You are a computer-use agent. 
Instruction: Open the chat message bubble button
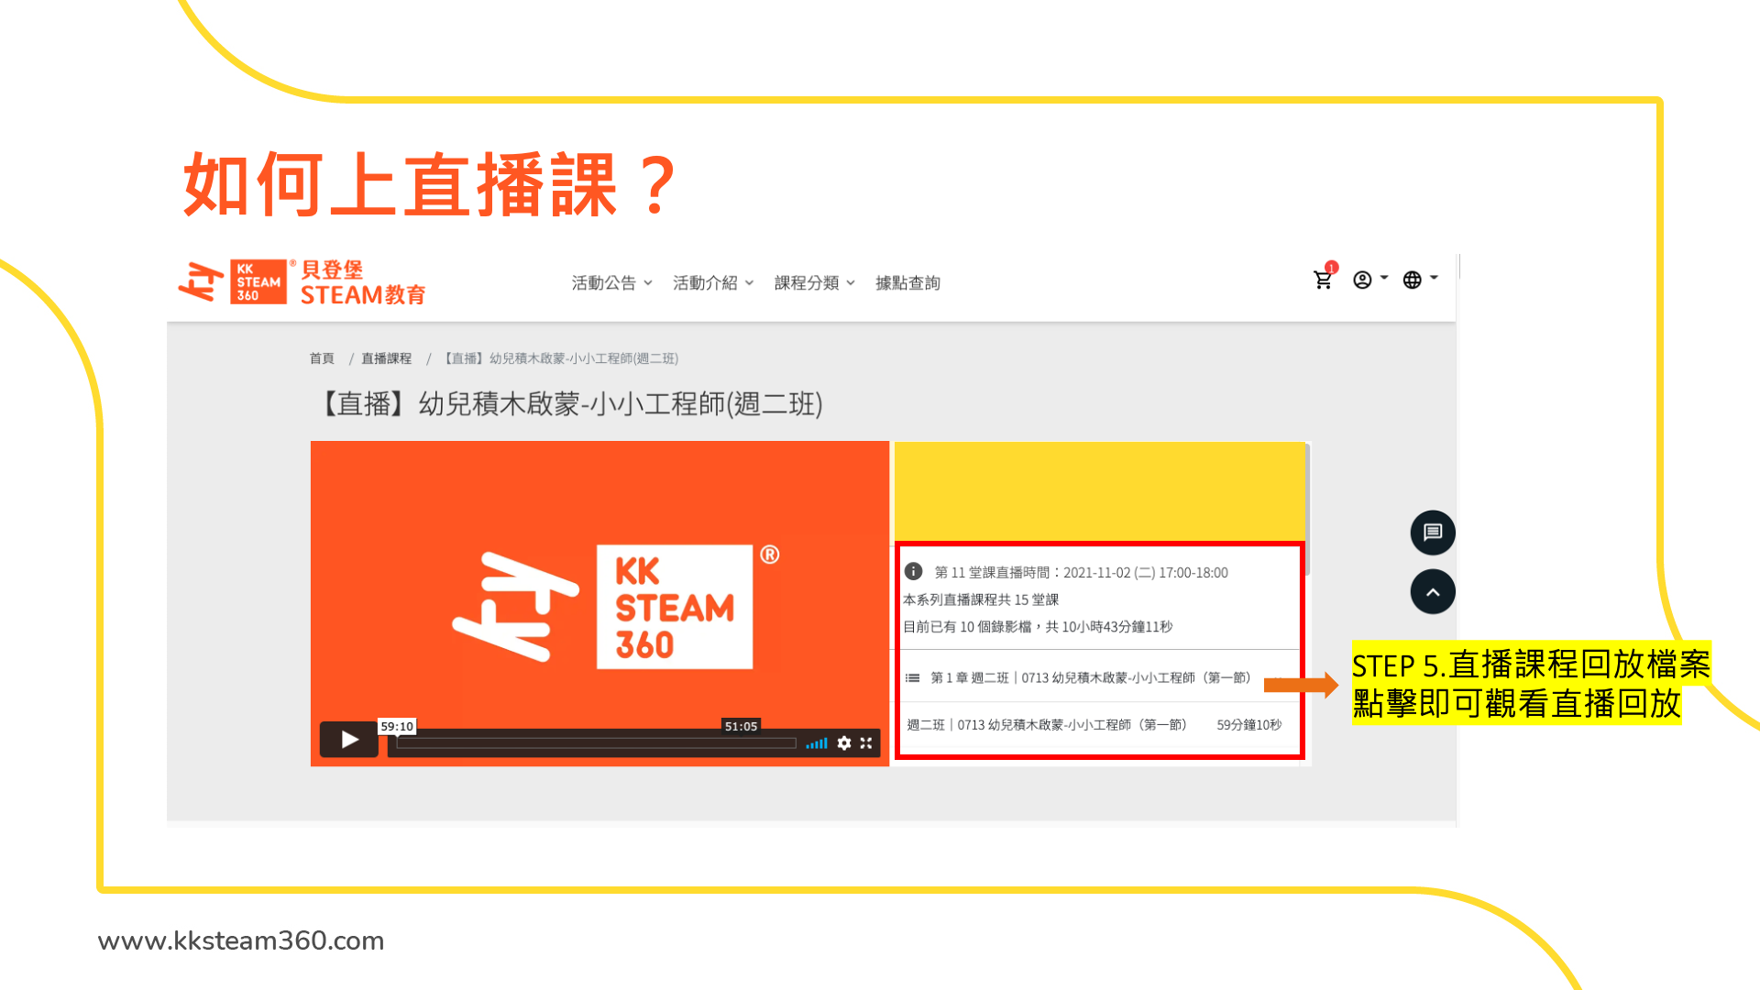1433,533
